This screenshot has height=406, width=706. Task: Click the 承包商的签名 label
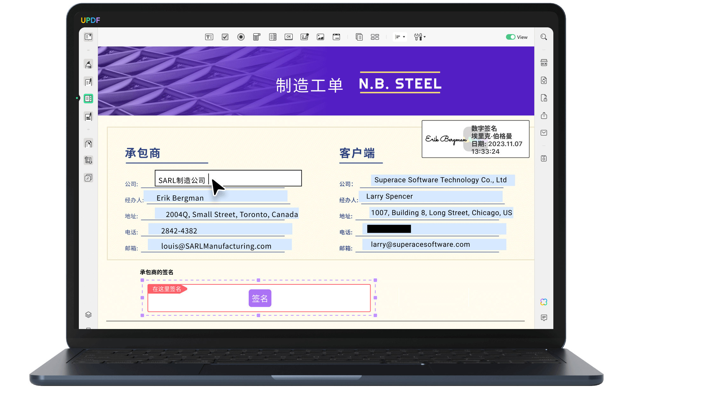point(156,272)
